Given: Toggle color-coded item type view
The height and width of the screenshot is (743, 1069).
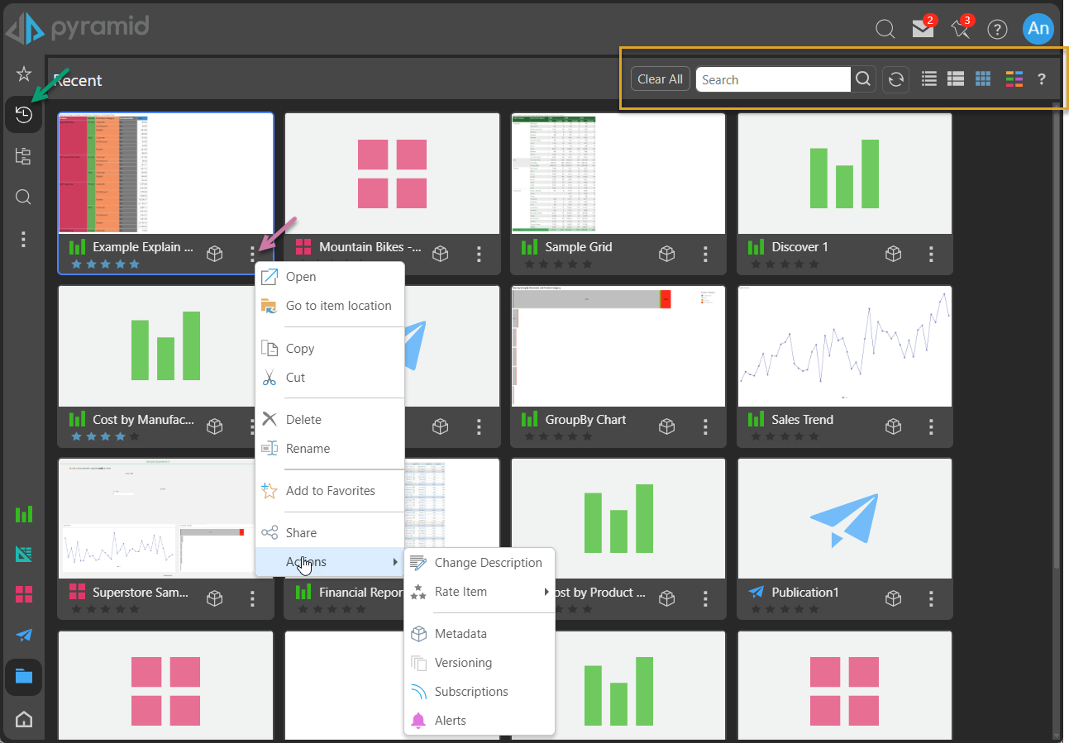Looking at the screenshot, I should pyautogui.click(x=1014, y=79).
